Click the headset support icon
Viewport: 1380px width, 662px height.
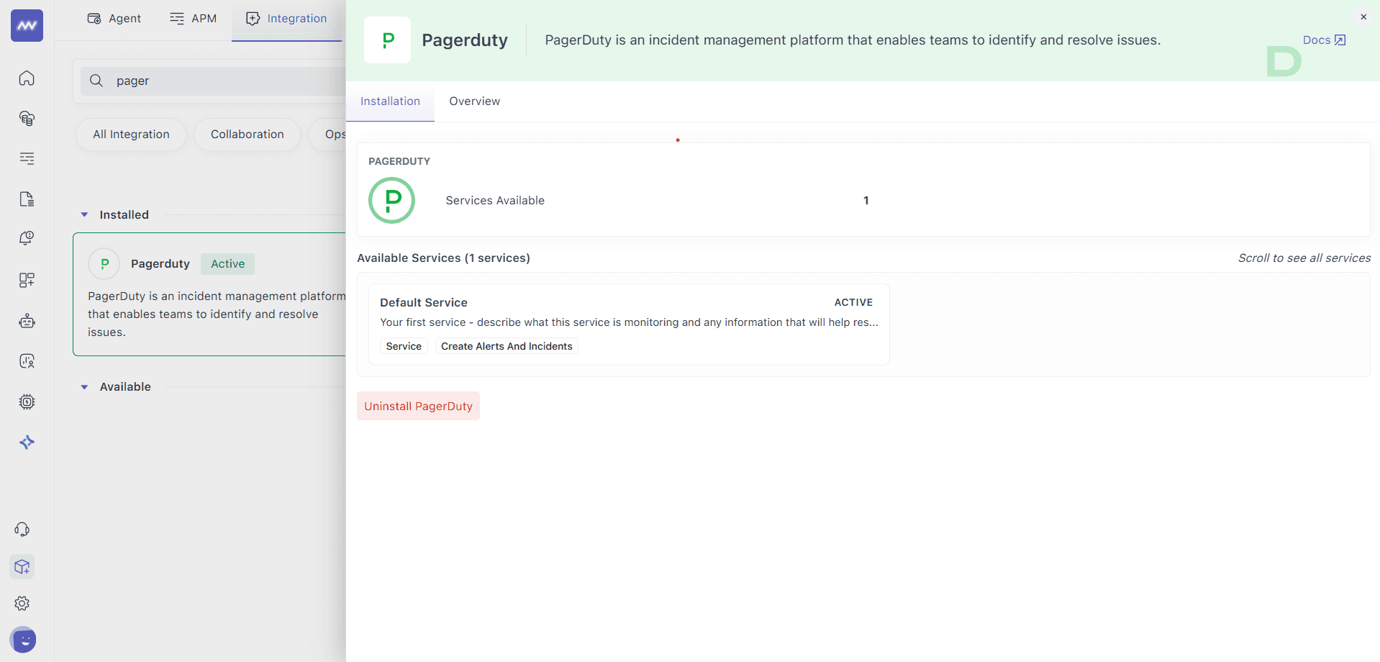(22, 529)
